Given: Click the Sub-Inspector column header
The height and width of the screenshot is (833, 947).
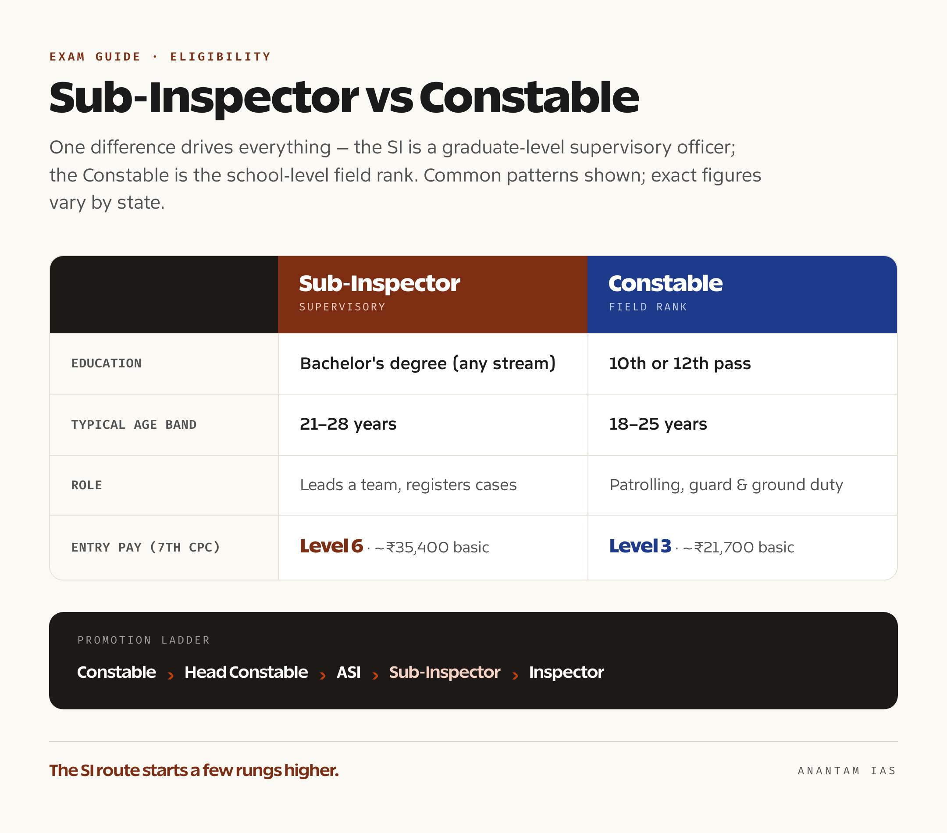Looking at the screenshot, I should click(432, 294).
